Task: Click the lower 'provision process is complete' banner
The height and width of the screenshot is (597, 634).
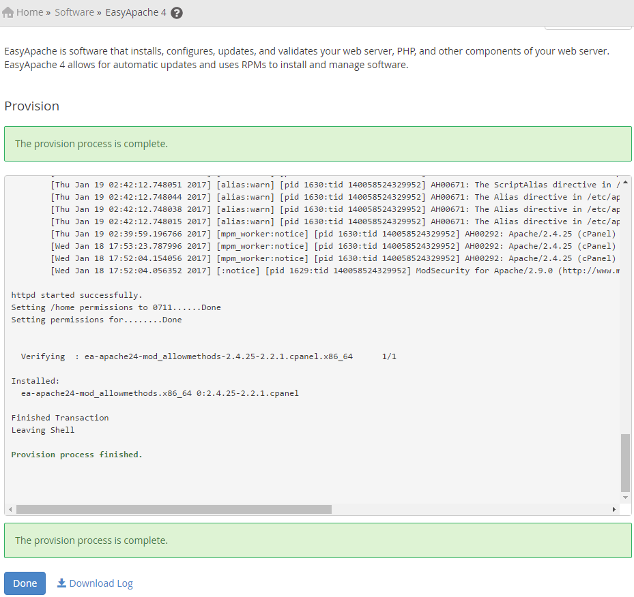Action: click(x=318, y=540)
